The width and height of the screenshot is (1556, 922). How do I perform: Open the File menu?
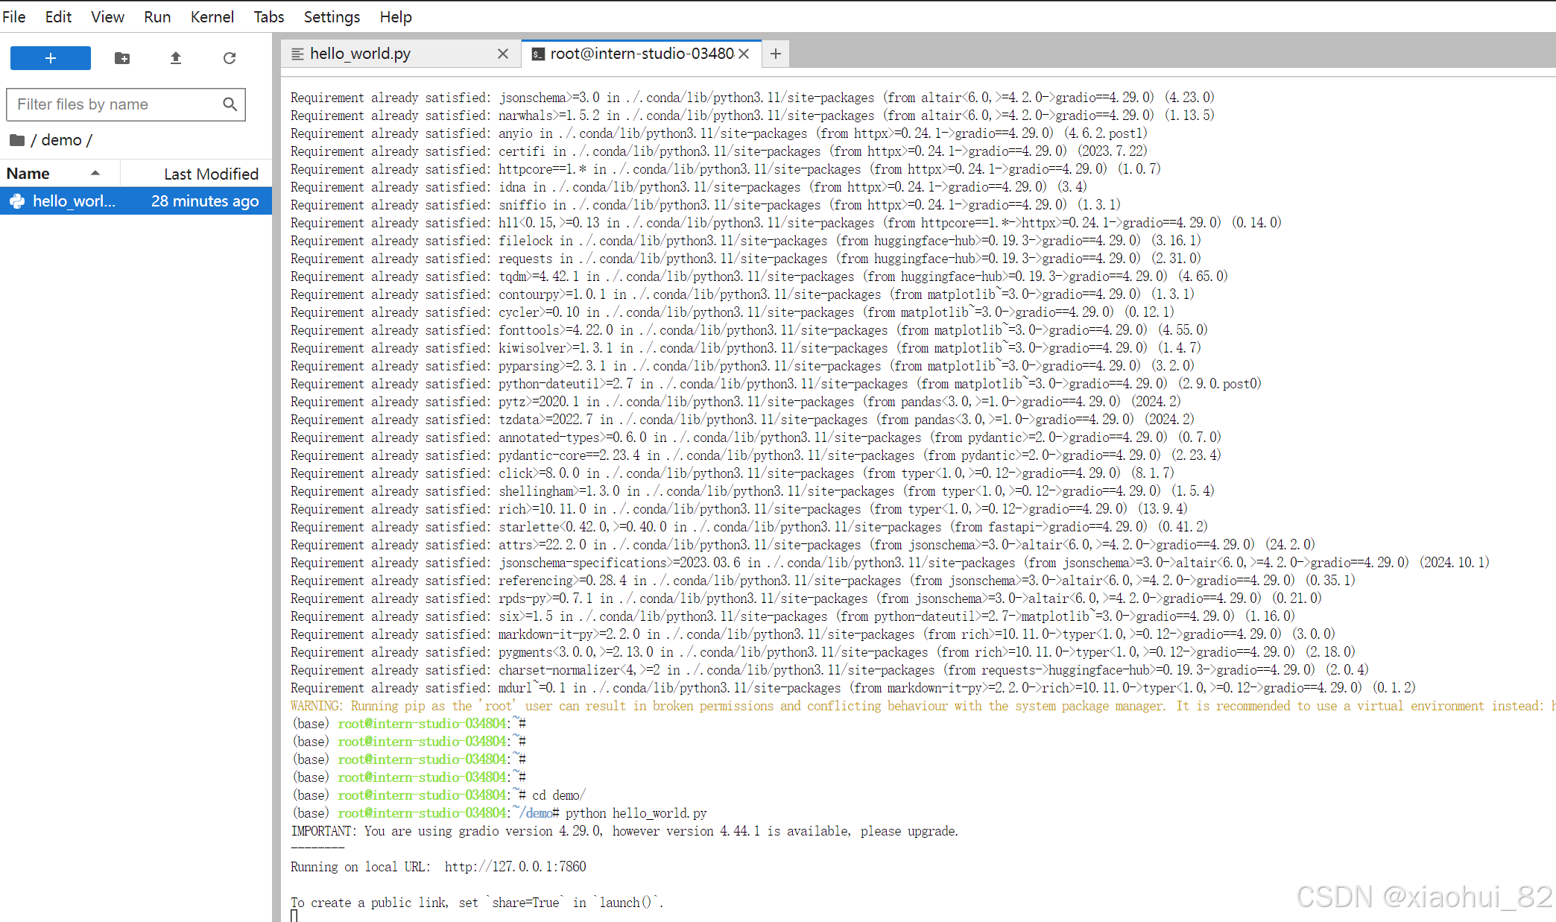tap(14, 16)
